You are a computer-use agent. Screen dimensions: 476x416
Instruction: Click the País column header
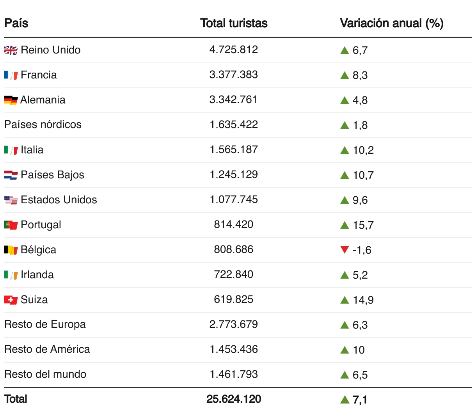pyautogui.click(x=16, y=23)
